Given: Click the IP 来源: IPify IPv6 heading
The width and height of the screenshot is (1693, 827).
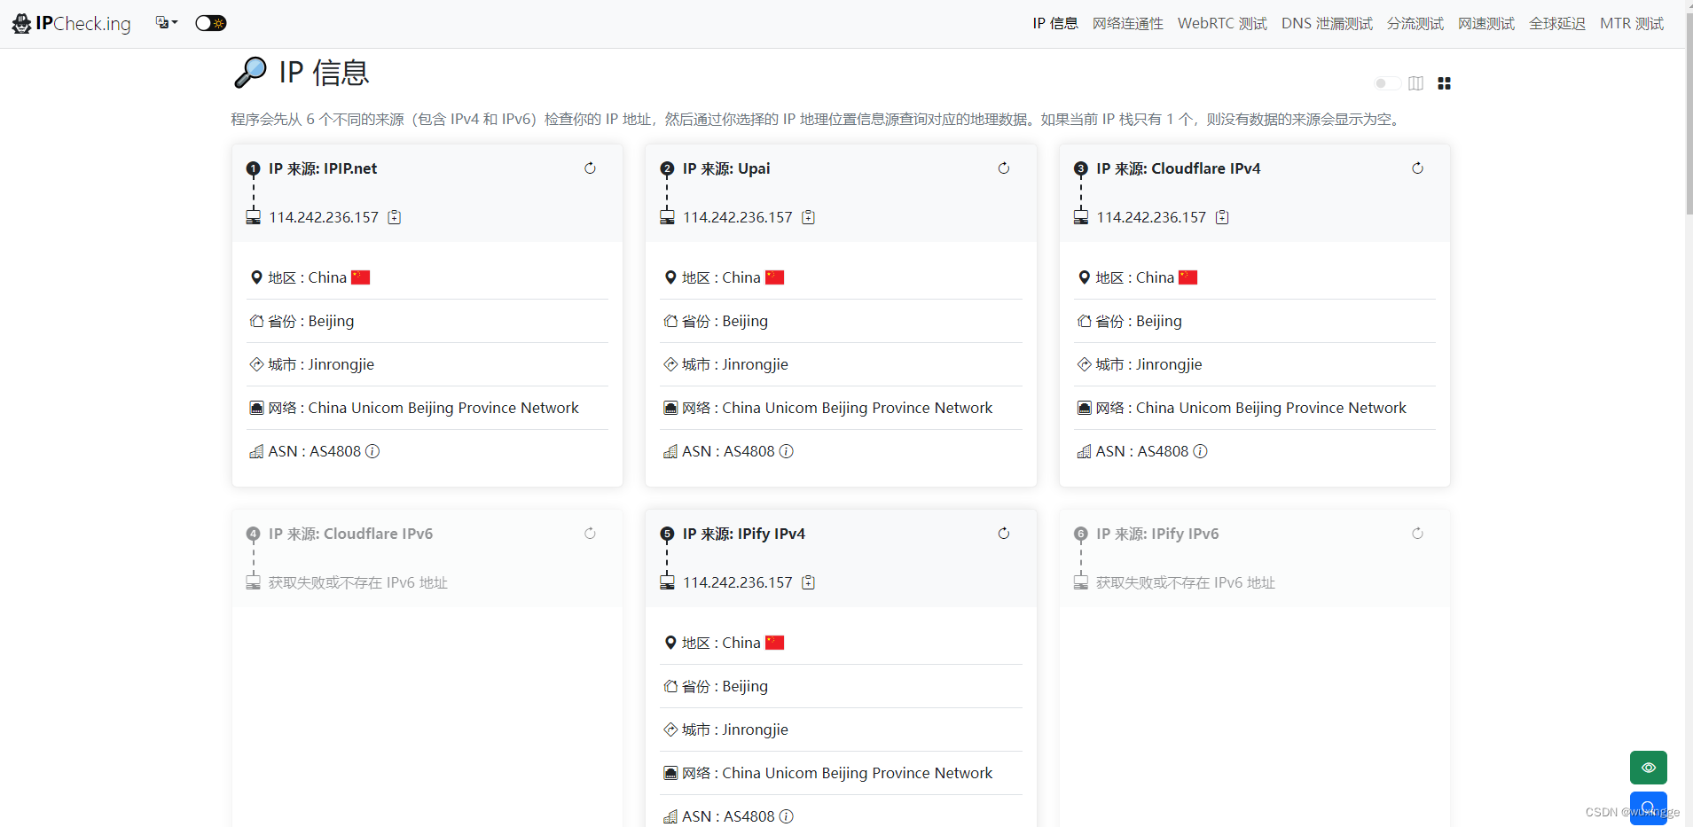Looking at the screenshot, I should coord(1157,534).
